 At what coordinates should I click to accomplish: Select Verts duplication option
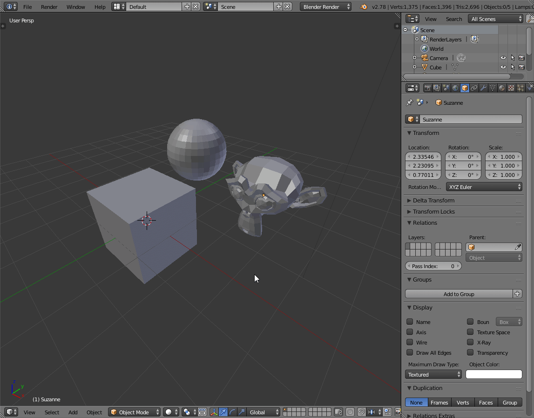click(x=463, y=402)
